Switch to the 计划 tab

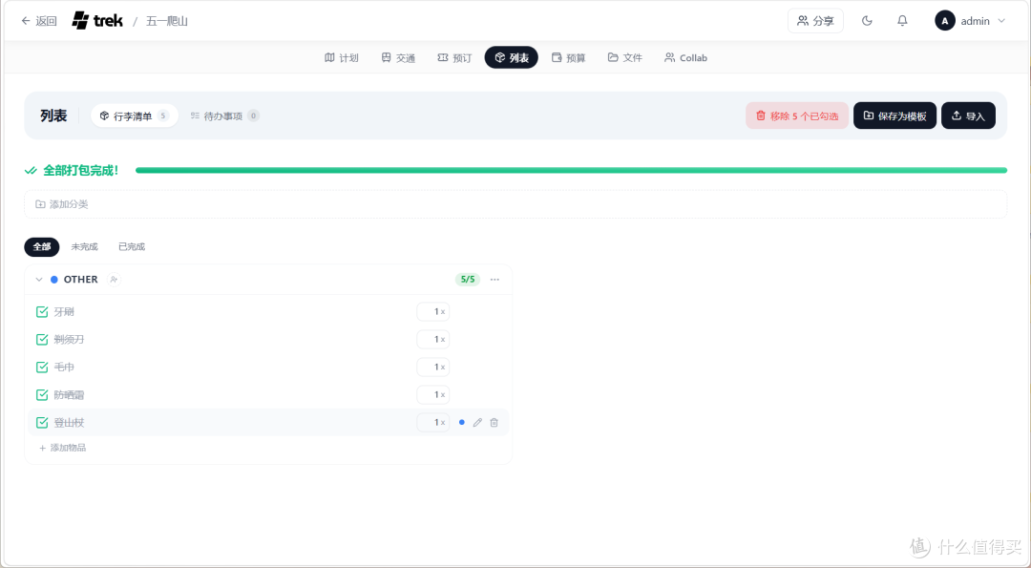click(341, 58)
